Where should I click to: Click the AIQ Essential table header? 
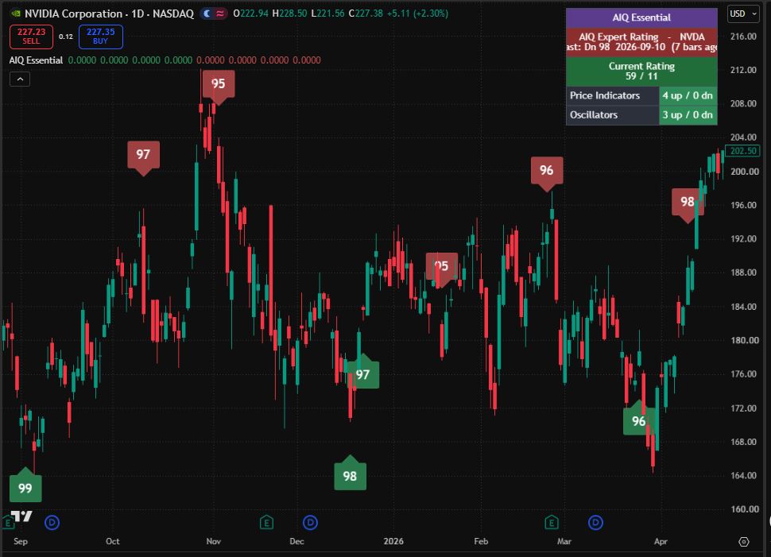(641, 17)
